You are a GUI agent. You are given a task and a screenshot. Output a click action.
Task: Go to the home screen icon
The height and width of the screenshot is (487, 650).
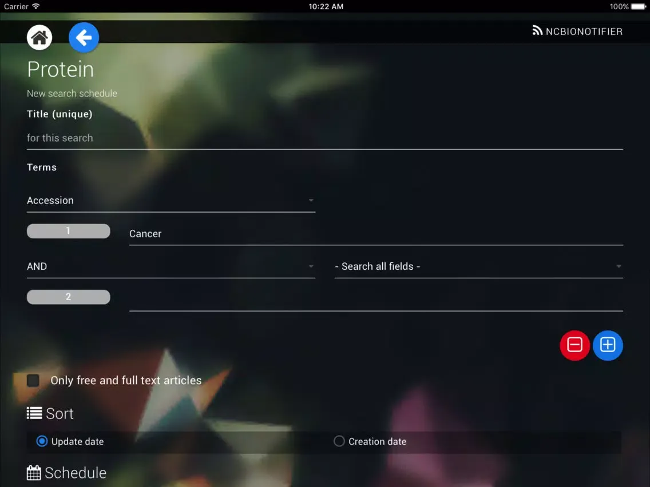click(39, 38)
